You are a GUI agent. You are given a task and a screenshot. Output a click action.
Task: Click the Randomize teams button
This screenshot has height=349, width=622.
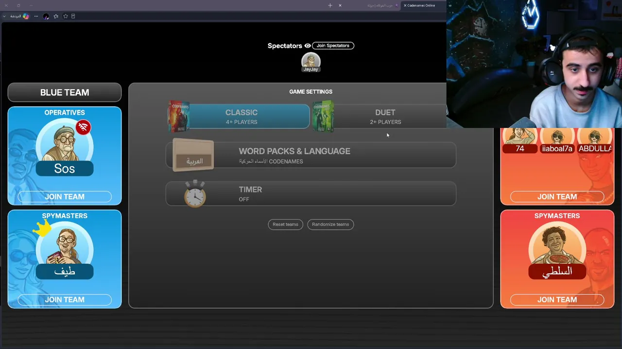point(330,224)
